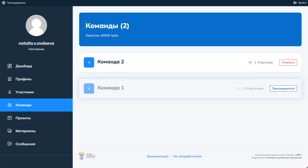
Task: Click the participants icon for Команда 2
Action: tap(250, 62)
